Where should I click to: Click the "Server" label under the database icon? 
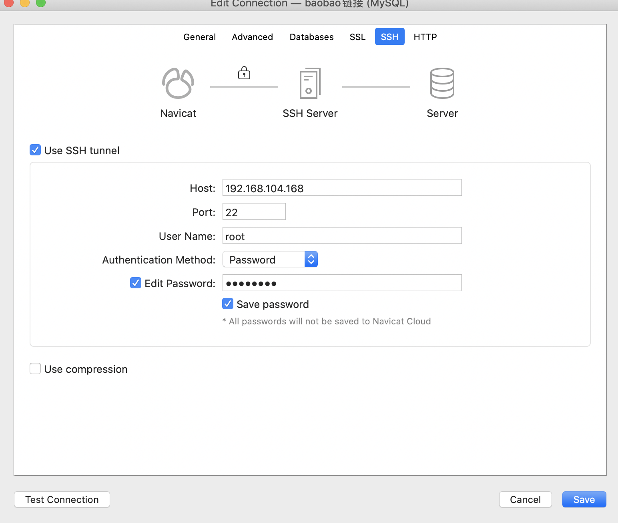pyautogui.click(x=442, y=113)
